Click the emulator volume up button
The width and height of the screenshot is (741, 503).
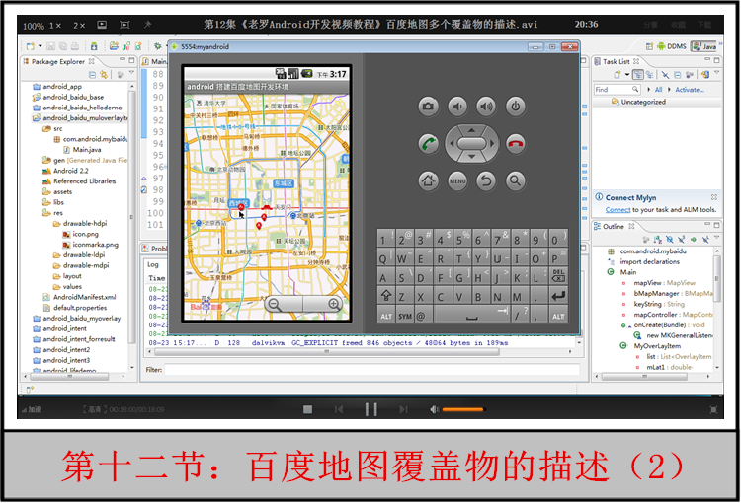(486, 107)
